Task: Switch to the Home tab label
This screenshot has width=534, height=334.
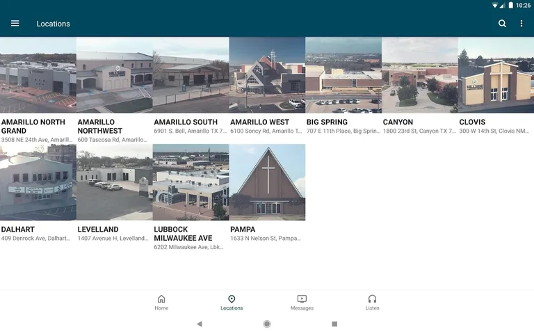Action: (x=161, y=308)
